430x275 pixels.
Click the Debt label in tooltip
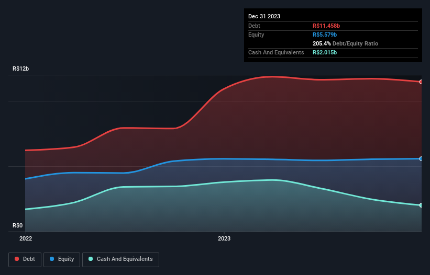pyautogui.click(x=254, y=26)
